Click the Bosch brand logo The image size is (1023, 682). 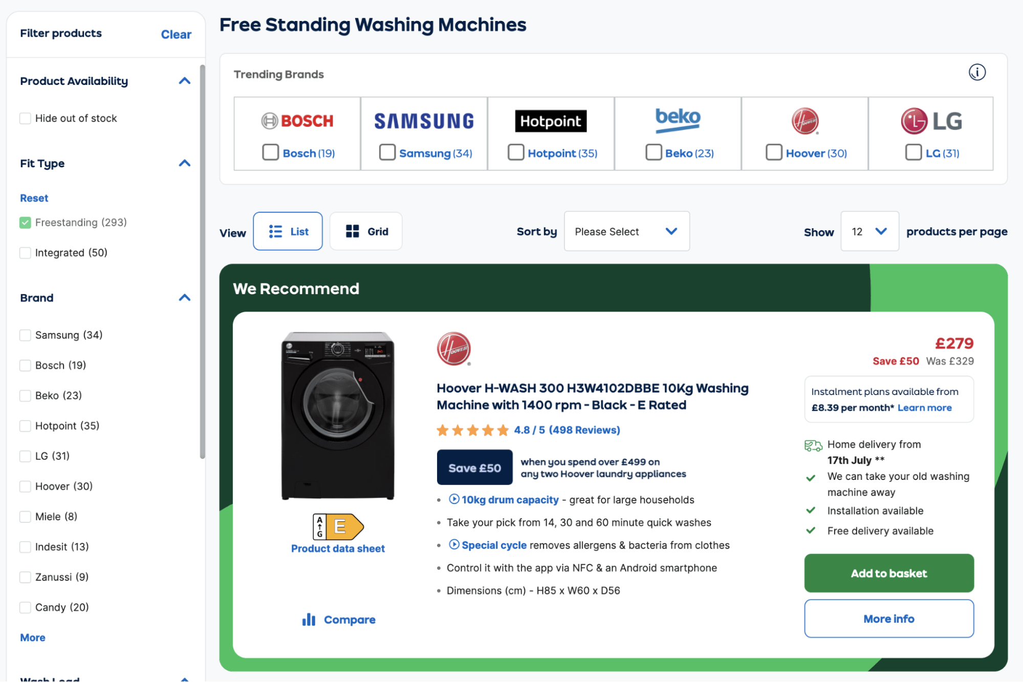(297, 121)
